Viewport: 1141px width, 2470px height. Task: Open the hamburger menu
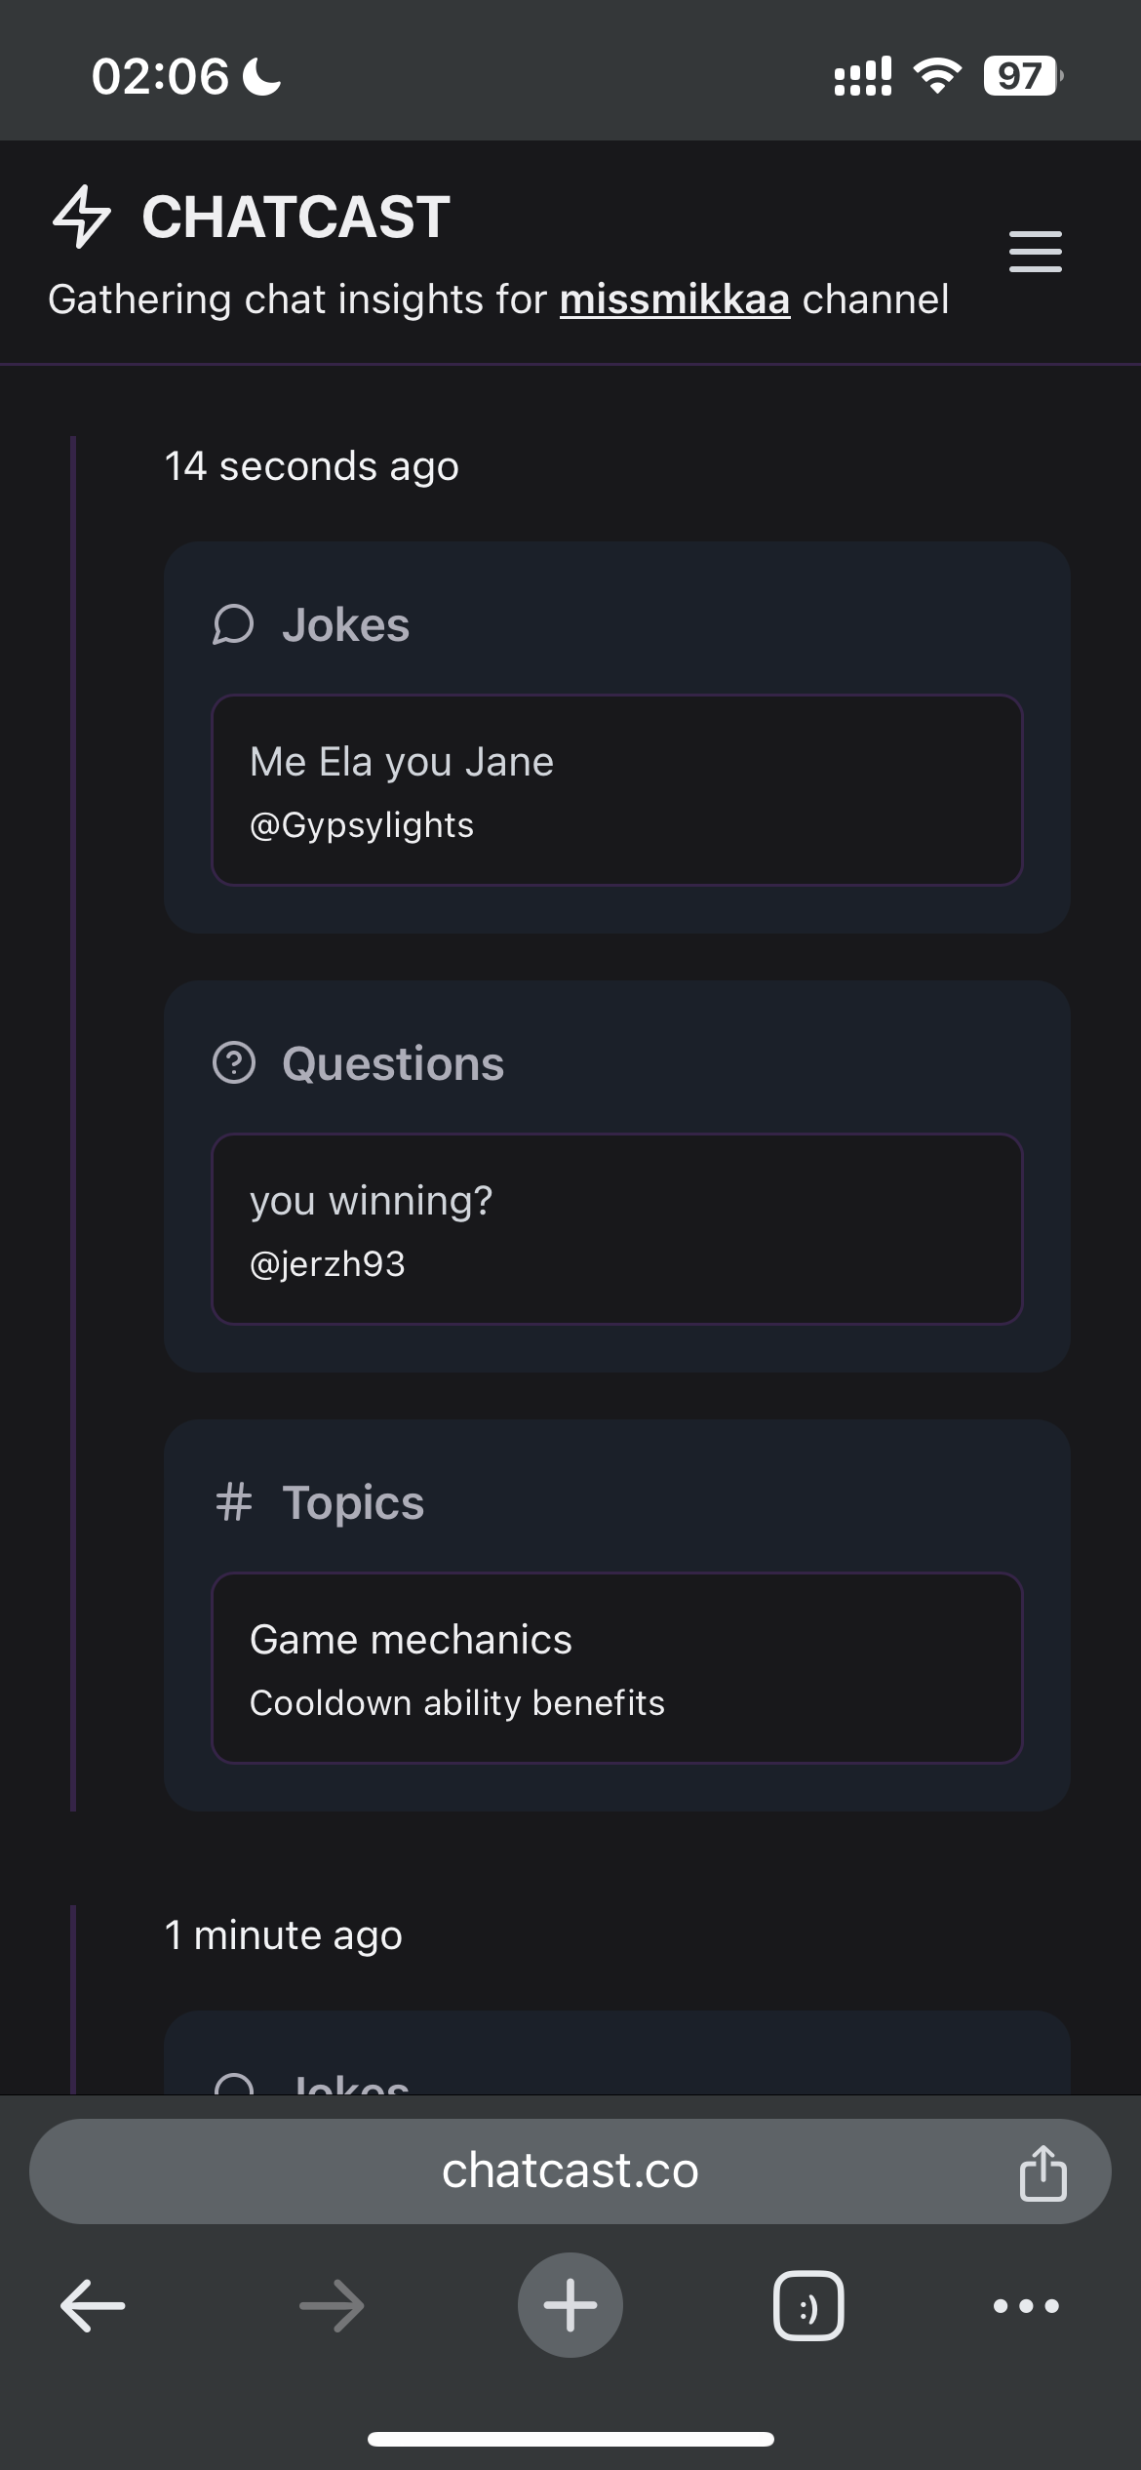1035,252
